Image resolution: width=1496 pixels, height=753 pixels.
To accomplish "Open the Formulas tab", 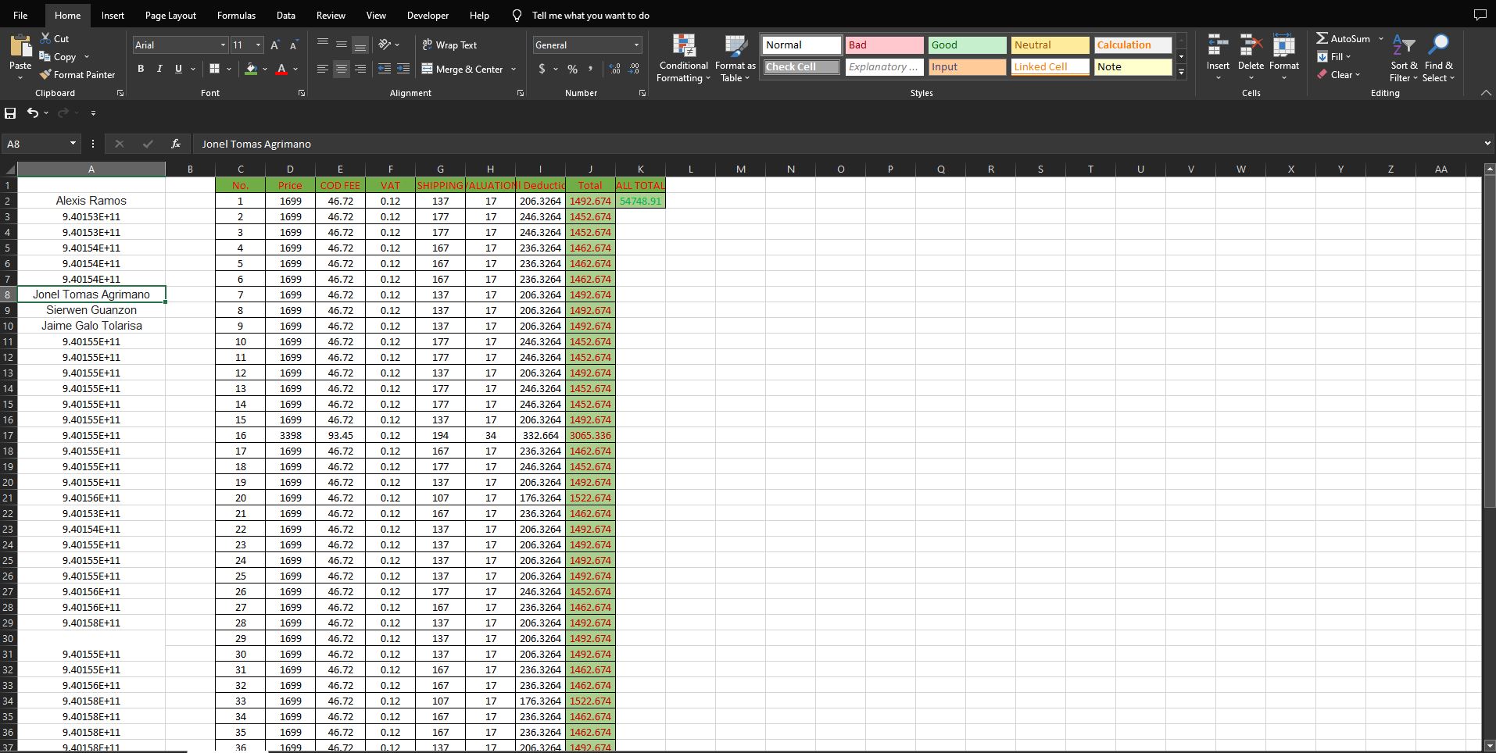I will coord(236,15).
